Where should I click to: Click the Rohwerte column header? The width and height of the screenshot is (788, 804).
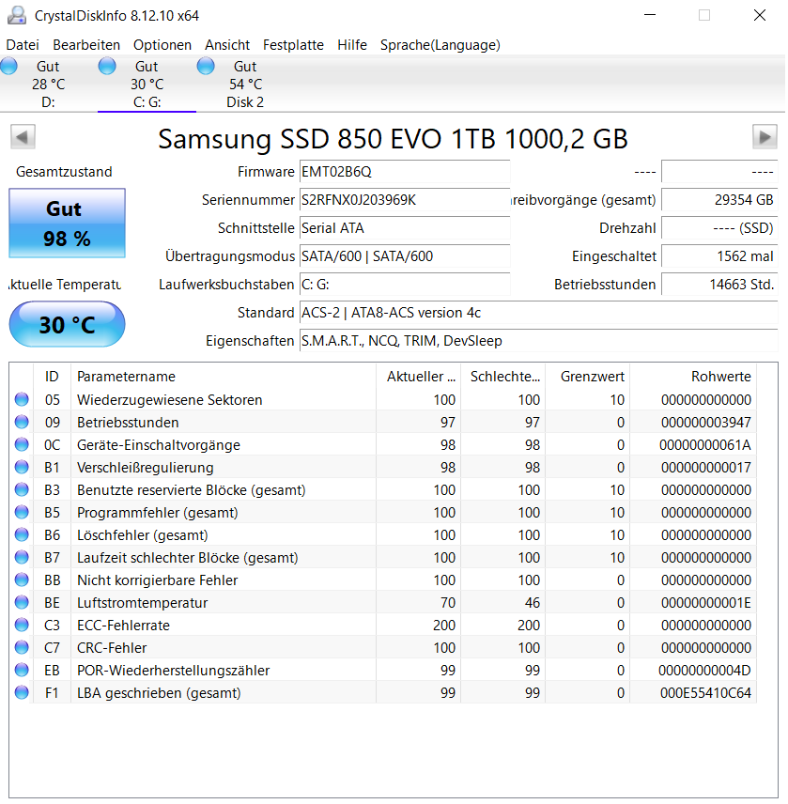tap(693, 377)
